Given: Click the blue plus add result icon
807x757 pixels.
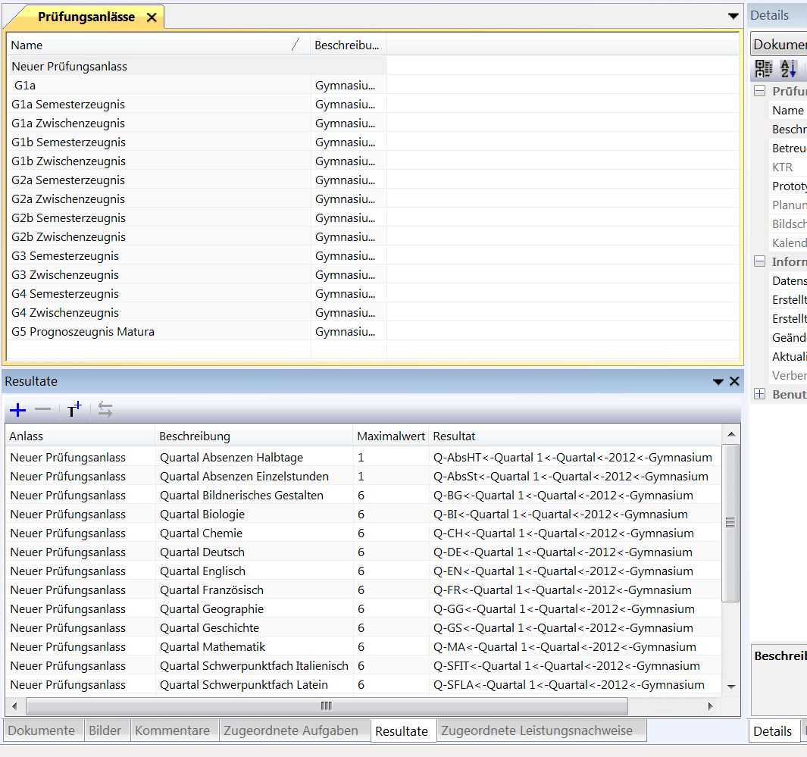Looking at the screenshot, I should coord(17,411).
